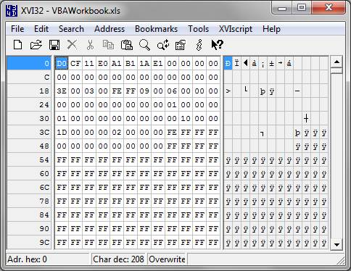Open a file with the folder icon
This screenshot has width=351, height=271.
pyautogui.click(x=36, y=45)
